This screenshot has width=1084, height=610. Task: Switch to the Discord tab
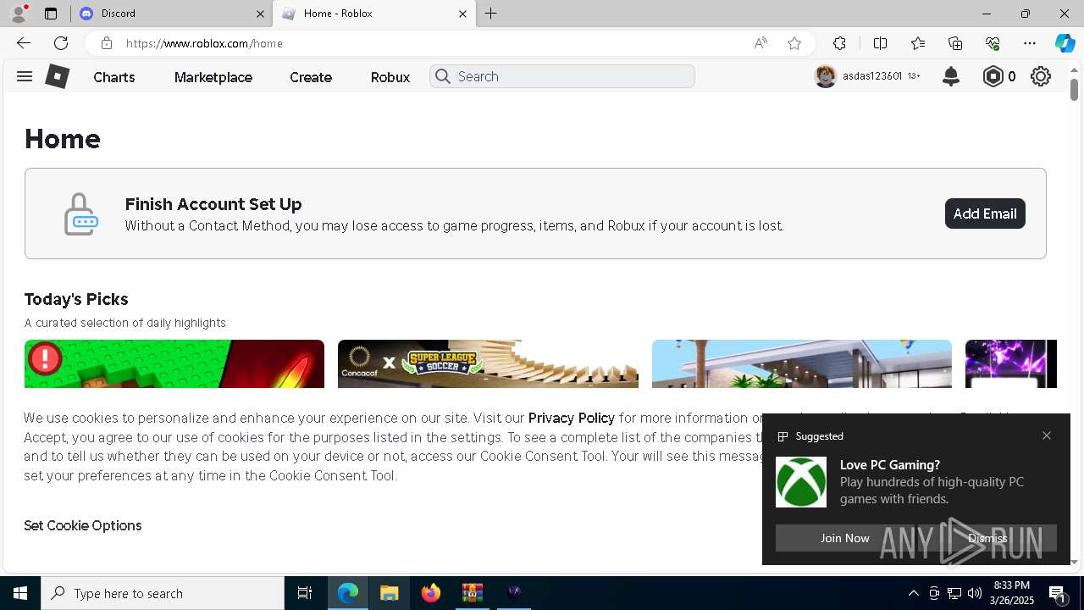click(171, 14)
